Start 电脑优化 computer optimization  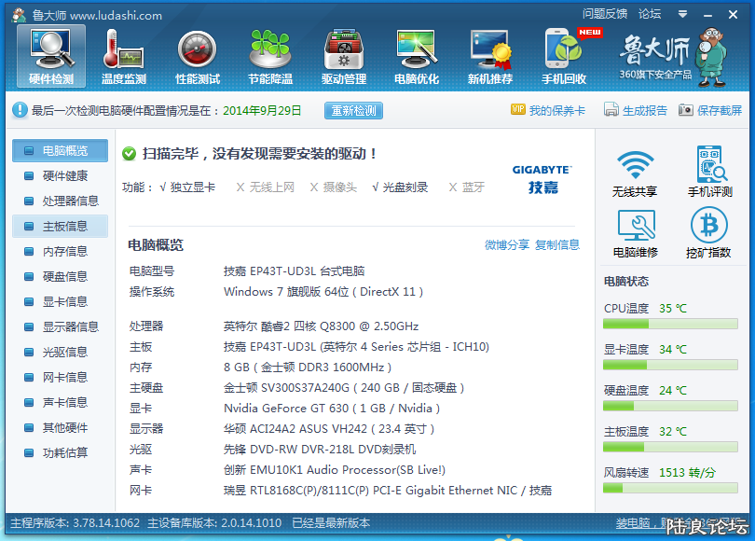tap(416, 54)
